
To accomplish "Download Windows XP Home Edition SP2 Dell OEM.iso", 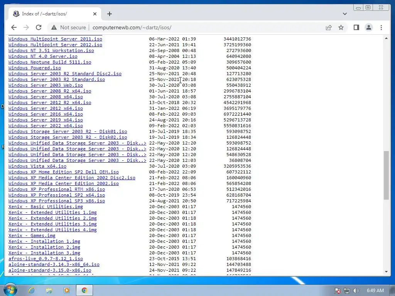I will (64, 172).
